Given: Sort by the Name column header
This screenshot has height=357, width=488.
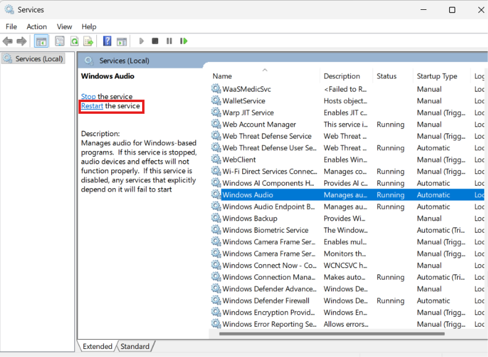Looking at the screenshot, I should coord(264,76).
